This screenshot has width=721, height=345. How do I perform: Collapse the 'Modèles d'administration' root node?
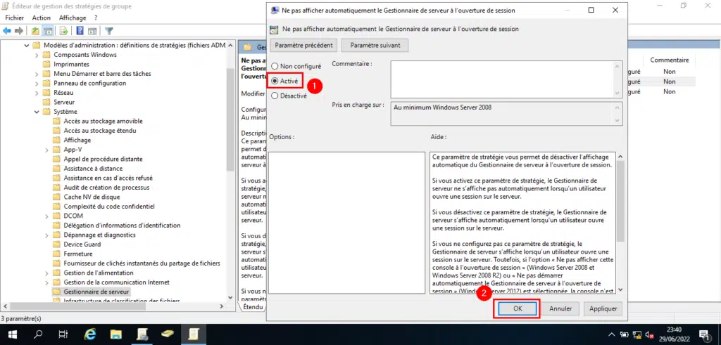click(x=27, y=45)
